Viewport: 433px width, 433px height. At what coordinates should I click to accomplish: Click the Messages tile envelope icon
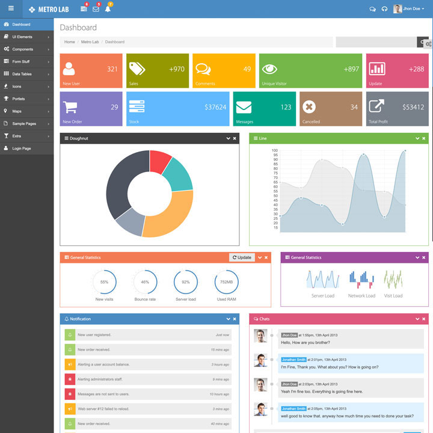244,107
